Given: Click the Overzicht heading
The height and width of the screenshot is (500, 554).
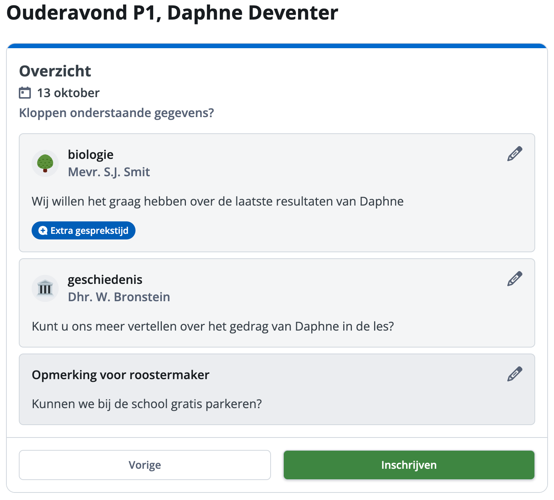Looking at the screenshot, I should tap(55, 71).
